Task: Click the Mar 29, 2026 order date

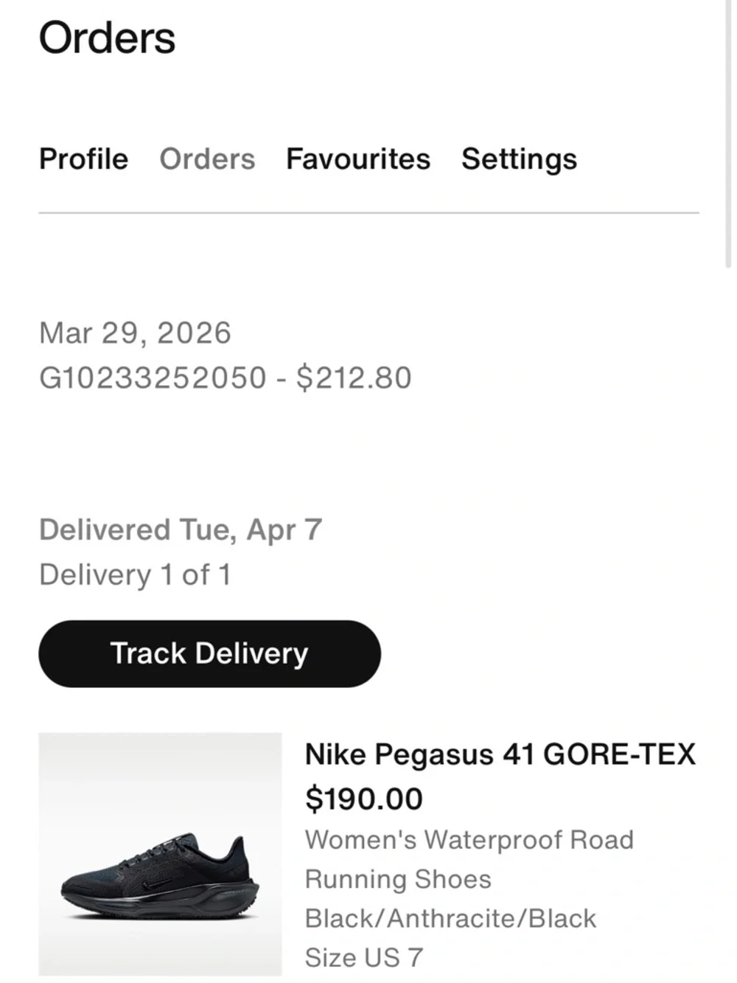Action: (x=135, y=333)
